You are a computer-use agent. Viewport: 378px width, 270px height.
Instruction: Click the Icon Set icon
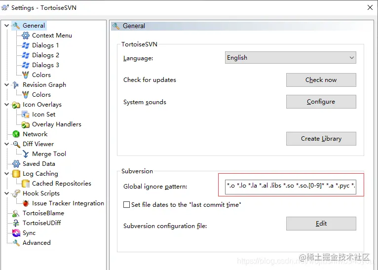pyautogui.click(x=26, y=115)
